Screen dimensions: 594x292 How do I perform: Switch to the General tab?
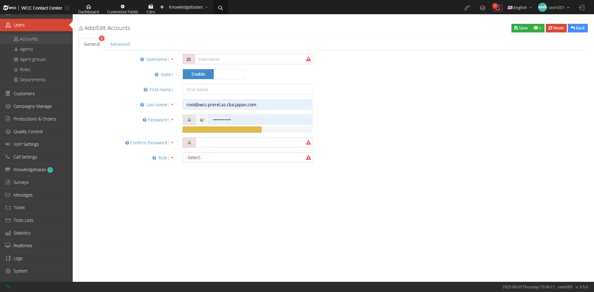point(92,44)
